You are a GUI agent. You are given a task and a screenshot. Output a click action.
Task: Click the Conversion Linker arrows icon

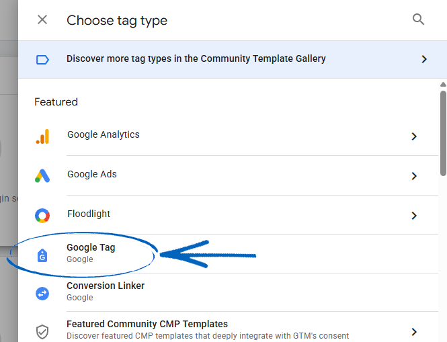click(x=42, y=294)
